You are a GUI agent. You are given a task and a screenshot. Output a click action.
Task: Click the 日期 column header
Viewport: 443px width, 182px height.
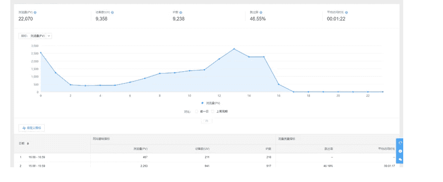tap(22, 143)
